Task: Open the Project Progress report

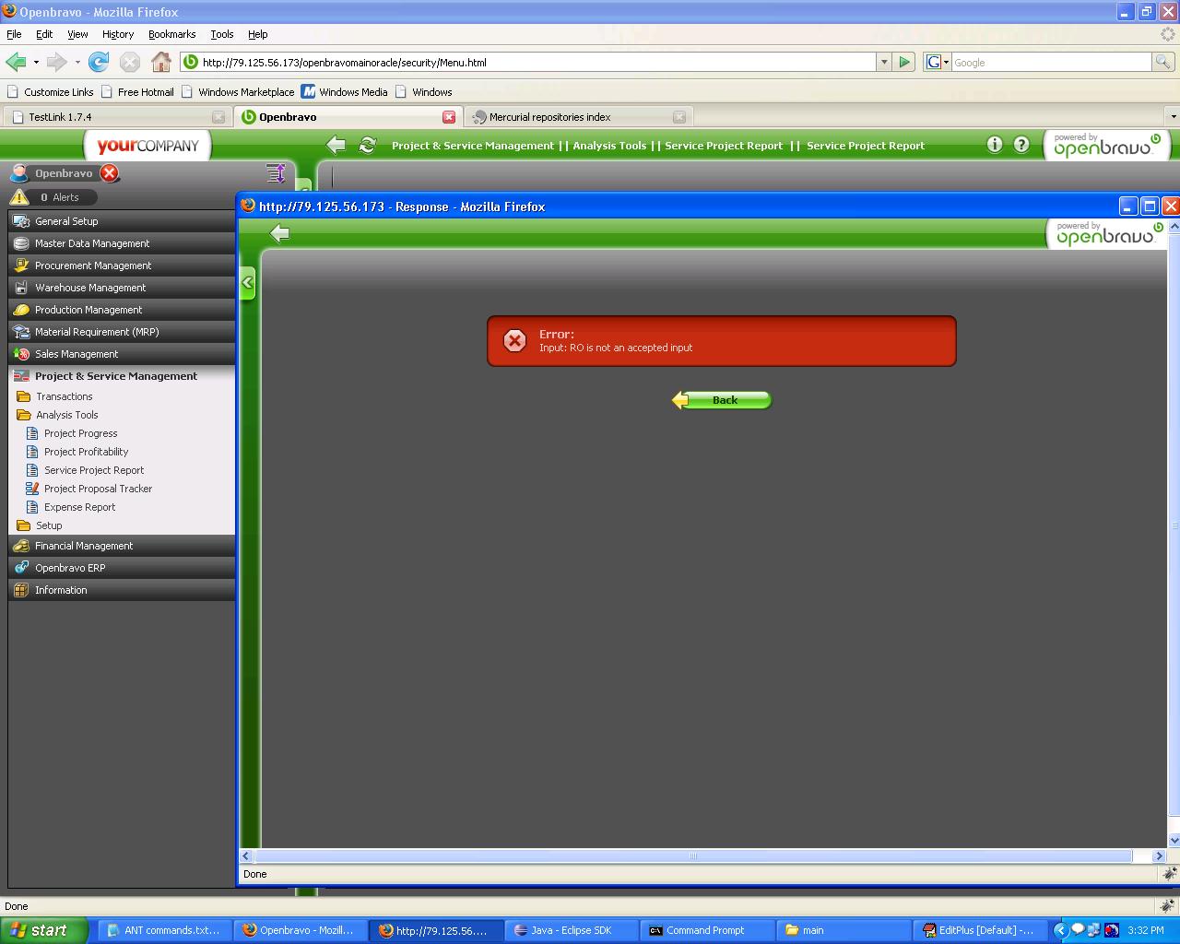Action: point(81,433)
